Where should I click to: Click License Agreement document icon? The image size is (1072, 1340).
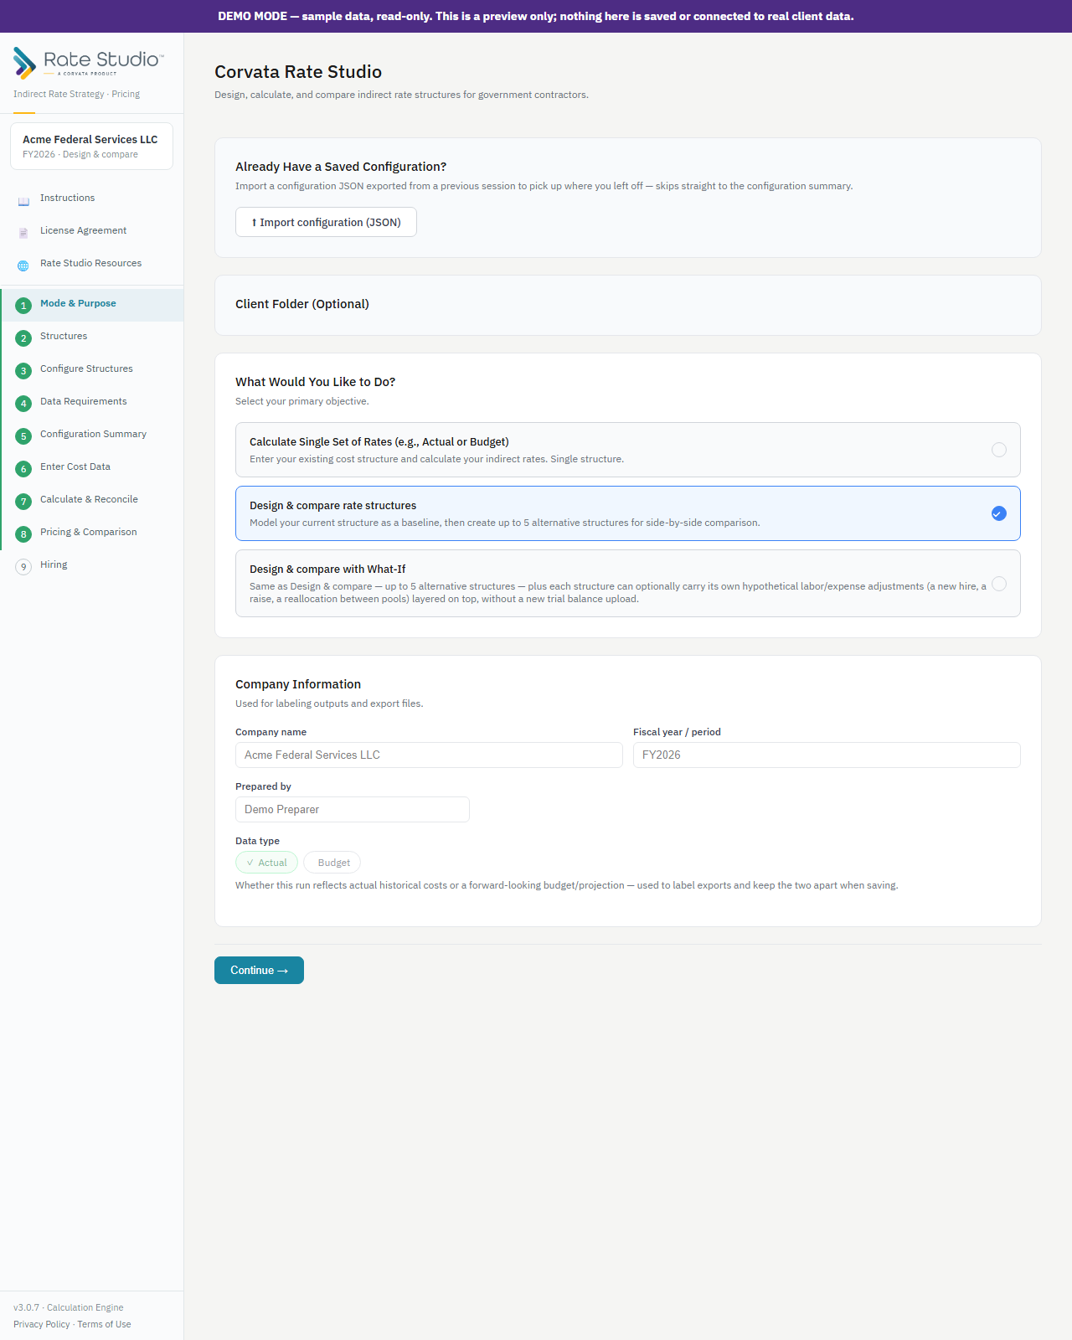point(23,234)
